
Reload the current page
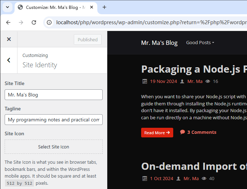(34, 22)
